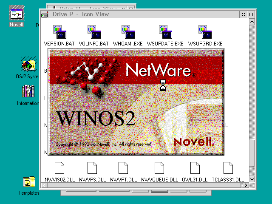The width and height of the screenshot is (272, 204).
Task: Click the WSUPDATE.EXE file name label
Action: [x=165, y=43]
